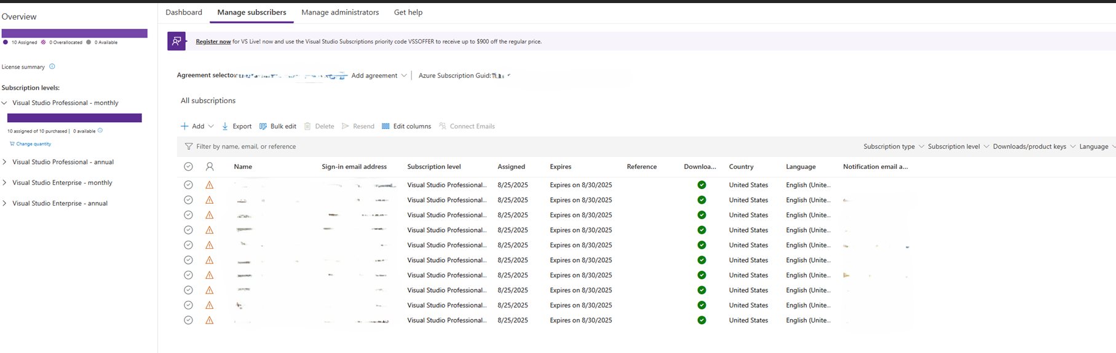Click the Notification email column header
Viewport: 1116px width, 353px height.
[875, 167]
